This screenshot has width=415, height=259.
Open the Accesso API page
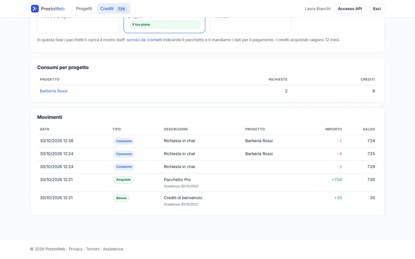350,9
